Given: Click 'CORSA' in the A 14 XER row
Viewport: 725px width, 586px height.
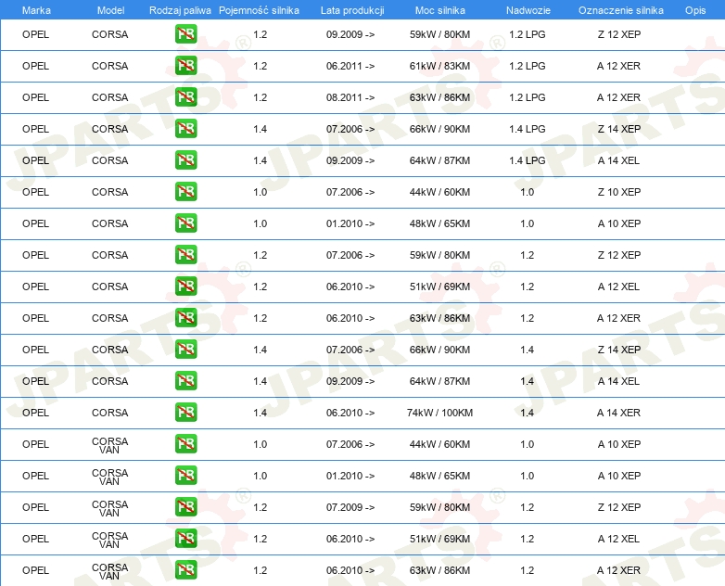Looking at the screenshot, I should [x=109, y=413].
